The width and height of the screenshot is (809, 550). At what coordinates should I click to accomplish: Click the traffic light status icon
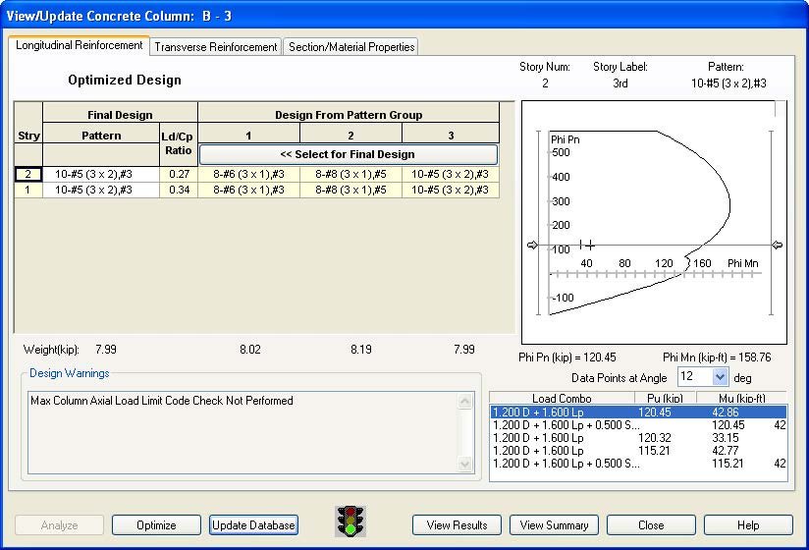(x=351, y=522)
